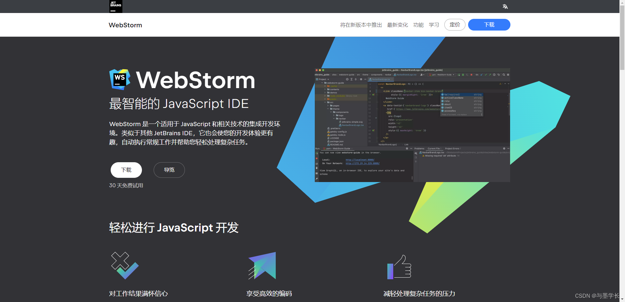Click the WebStorm WS product logo

(x=120, y=79)
